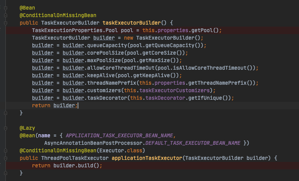Click the keepAlive builder method
Viewport: 299px width, 181px height.
(101, 75)
